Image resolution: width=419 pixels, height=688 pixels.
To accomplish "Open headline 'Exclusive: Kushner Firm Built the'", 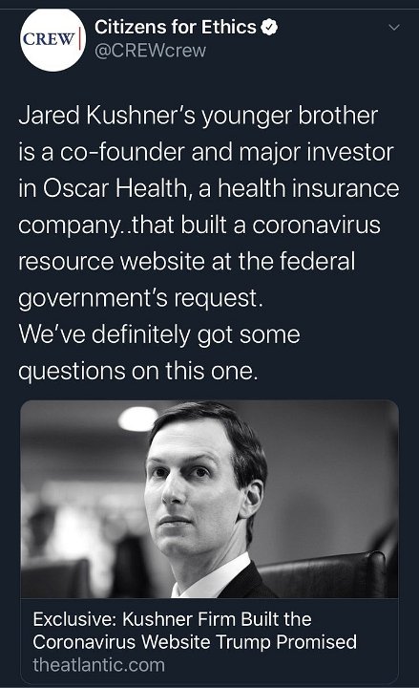I will [172, 619].
